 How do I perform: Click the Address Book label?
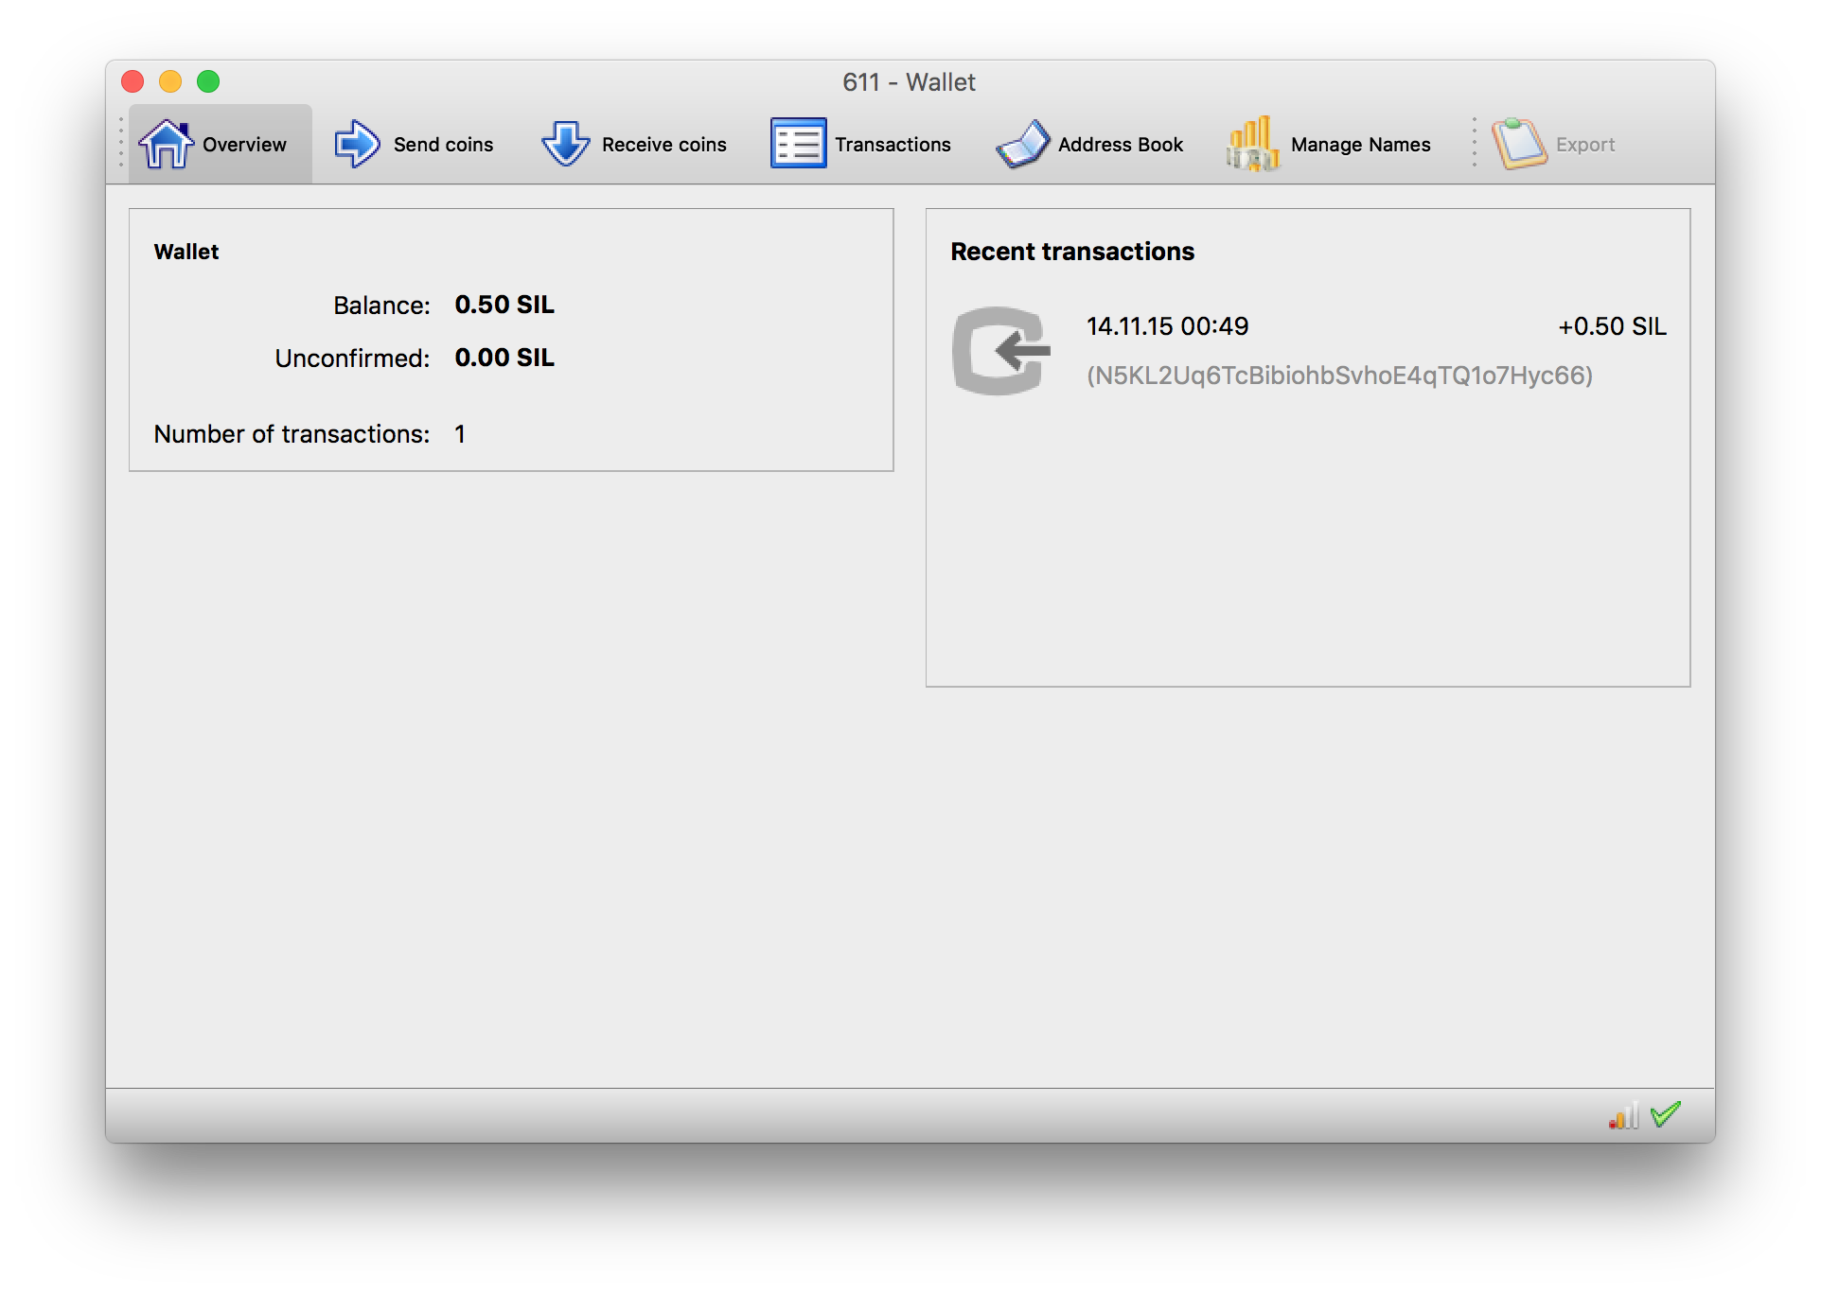[1121, 145]
